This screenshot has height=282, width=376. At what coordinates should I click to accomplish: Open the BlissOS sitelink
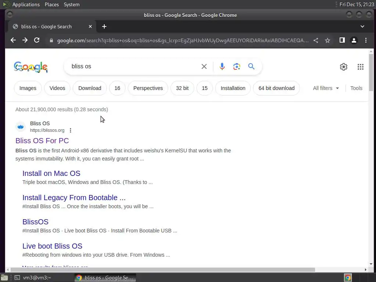click(x=36, y=222)
